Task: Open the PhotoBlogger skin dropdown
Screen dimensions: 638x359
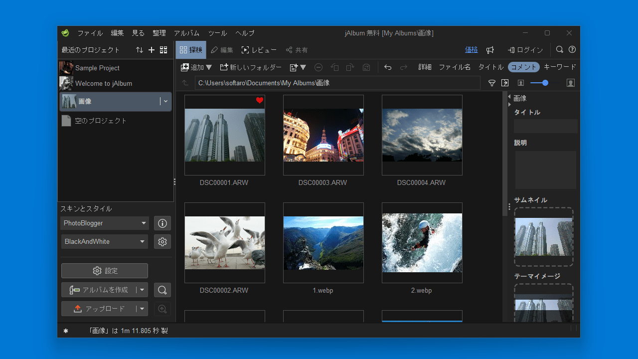Action: click(x=105, y=223)
